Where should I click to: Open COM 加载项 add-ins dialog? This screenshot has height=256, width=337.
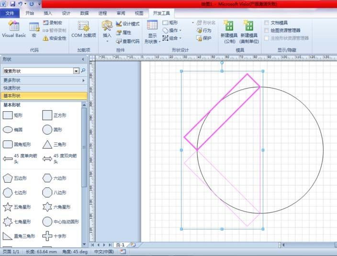pyautogui.click(x=84, y=29)
